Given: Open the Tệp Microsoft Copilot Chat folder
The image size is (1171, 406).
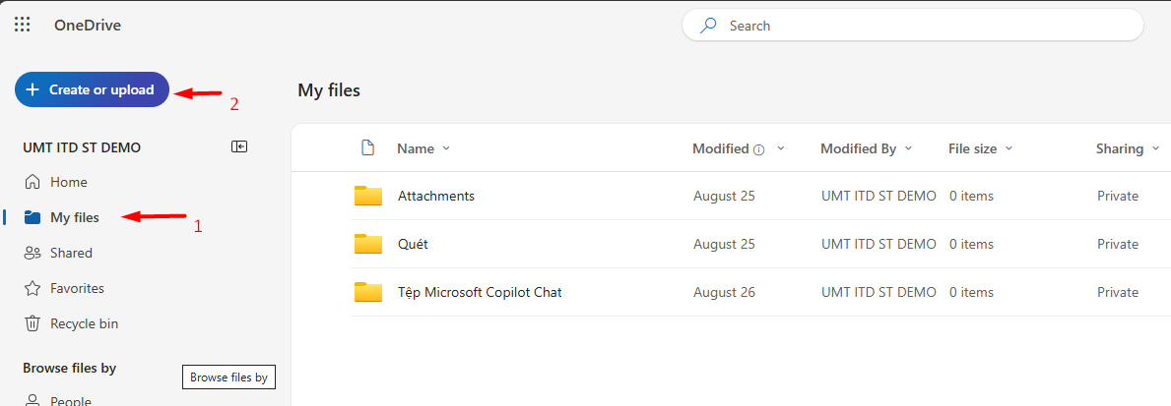Looking at the screenshot, I should pos(480,292).
